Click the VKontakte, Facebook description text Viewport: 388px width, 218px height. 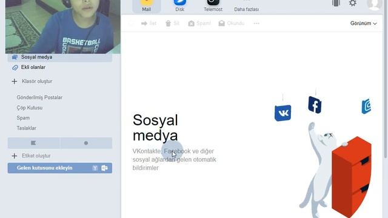[175, 159]
